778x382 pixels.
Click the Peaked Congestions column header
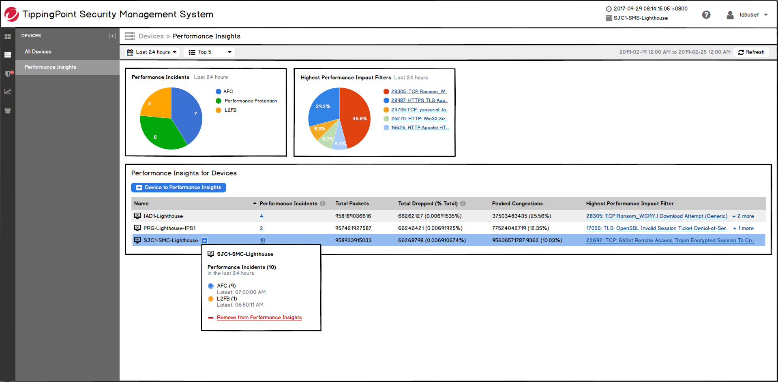(517, 204)
